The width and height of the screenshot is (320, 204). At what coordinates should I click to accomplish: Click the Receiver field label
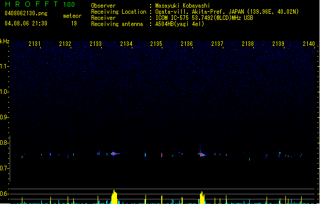(103, 18)
